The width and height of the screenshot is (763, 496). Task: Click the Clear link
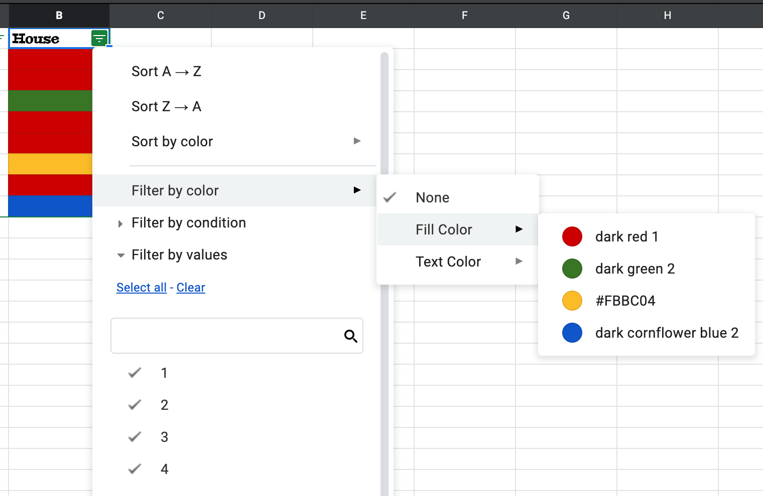(191, 288)
